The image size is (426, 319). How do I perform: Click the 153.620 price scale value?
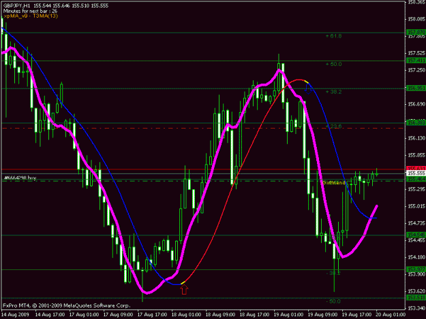tap(416, 291)
